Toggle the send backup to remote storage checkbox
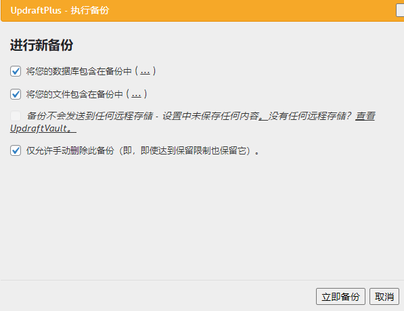 [16, 116]
